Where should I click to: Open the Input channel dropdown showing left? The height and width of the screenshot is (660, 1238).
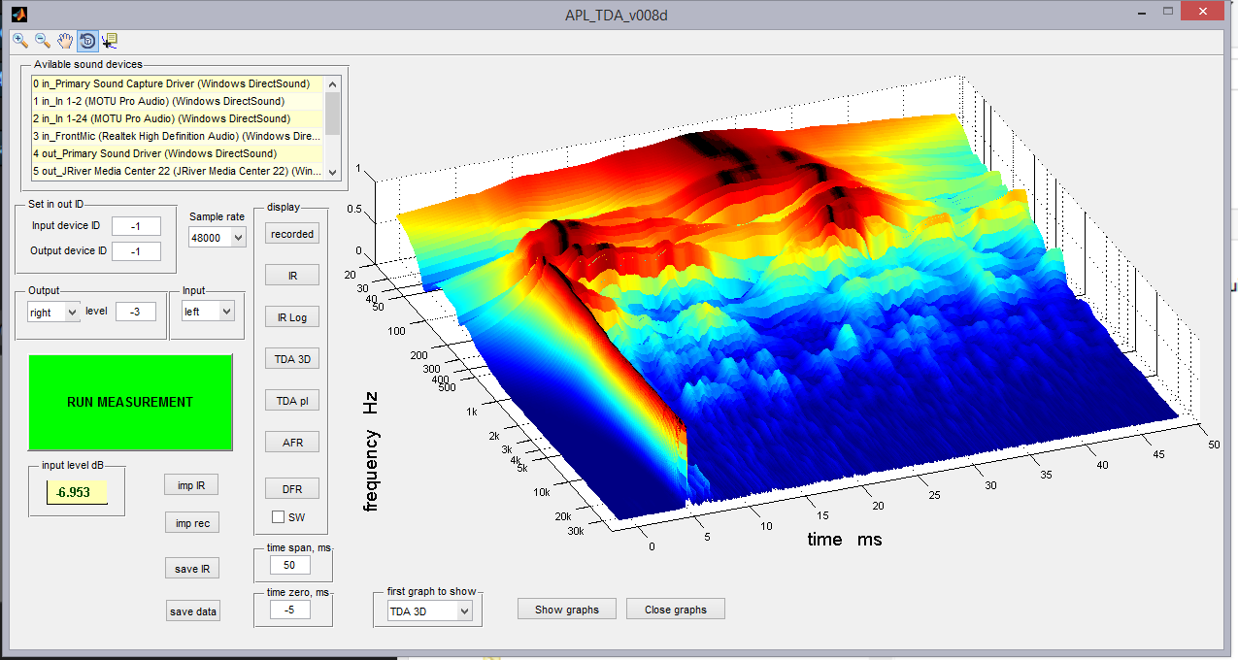point(209,312)
